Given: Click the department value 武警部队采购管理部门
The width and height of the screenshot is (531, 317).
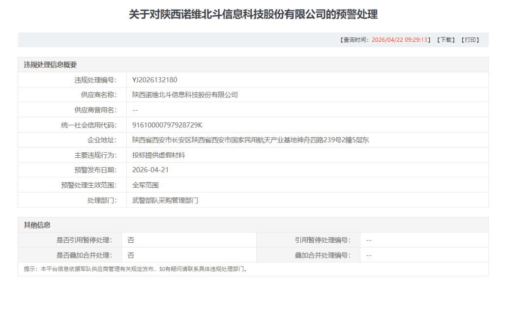Looking at the screenshot, I should click(x=165, y=201).
